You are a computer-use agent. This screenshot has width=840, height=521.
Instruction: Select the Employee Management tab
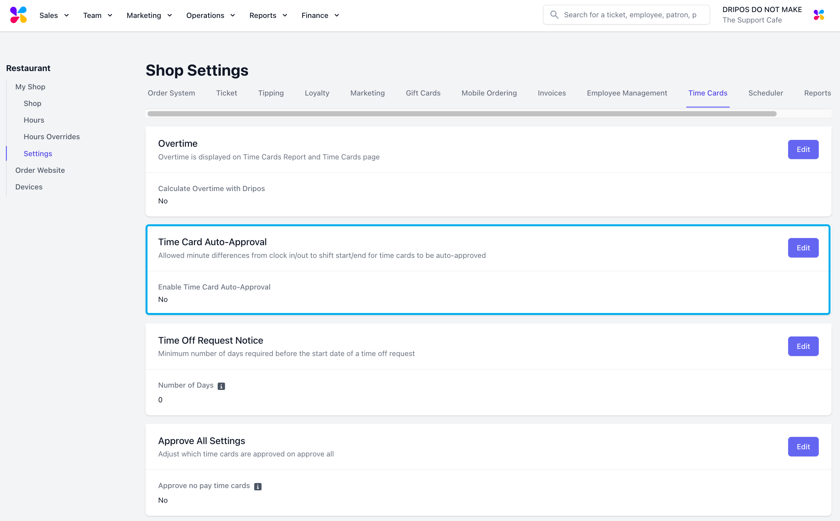click(627, 93)
